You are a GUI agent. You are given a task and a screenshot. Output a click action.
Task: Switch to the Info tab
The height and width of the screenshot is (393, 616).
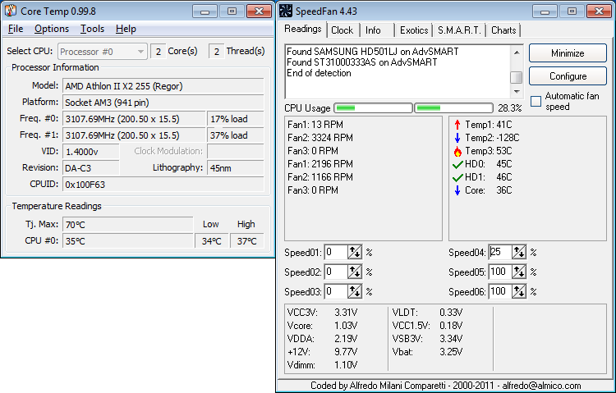coord(373,30)
